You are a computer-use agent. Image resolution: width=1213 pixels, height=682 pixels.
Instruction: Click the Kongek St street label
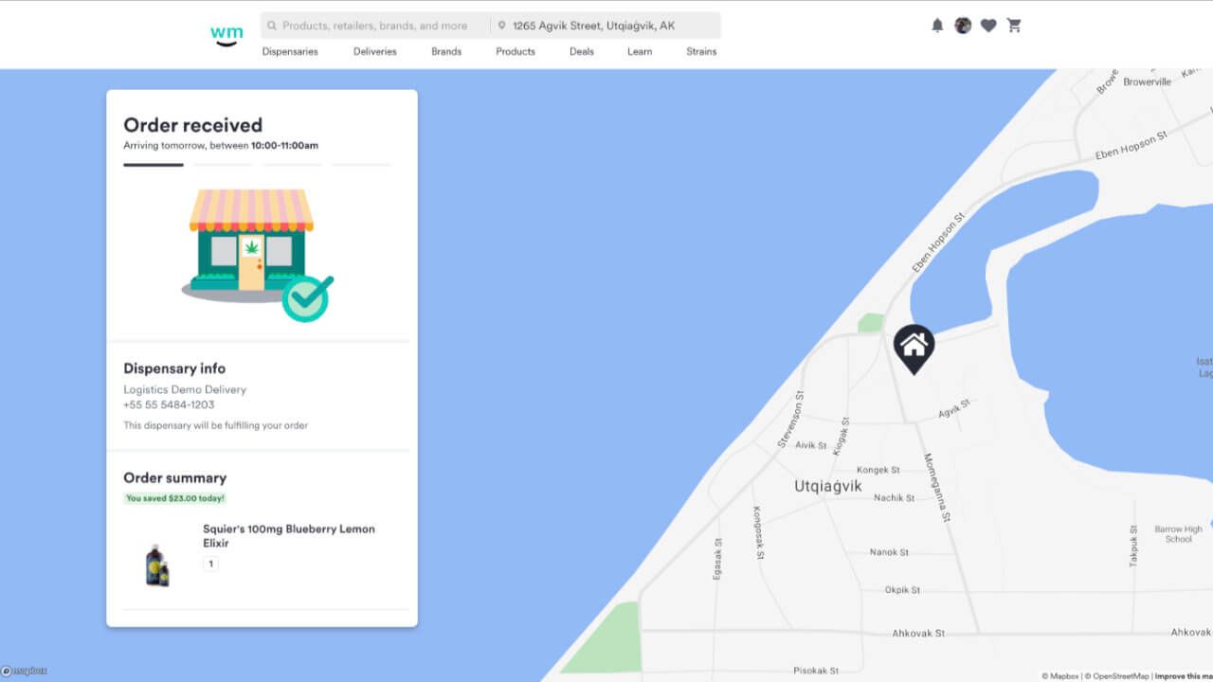878,470
